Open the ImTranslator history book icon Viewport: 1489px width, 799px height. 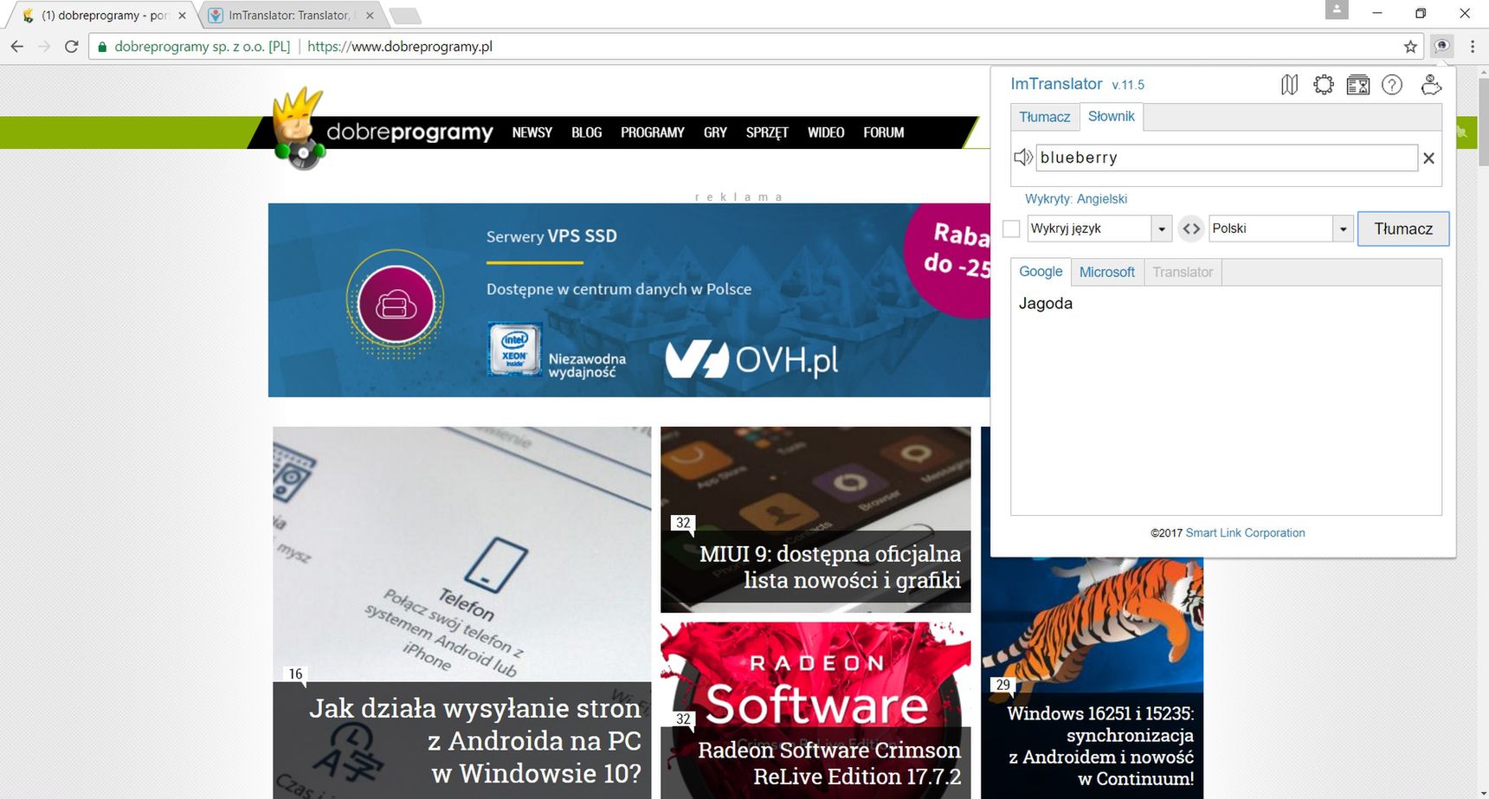[1289, 85]
